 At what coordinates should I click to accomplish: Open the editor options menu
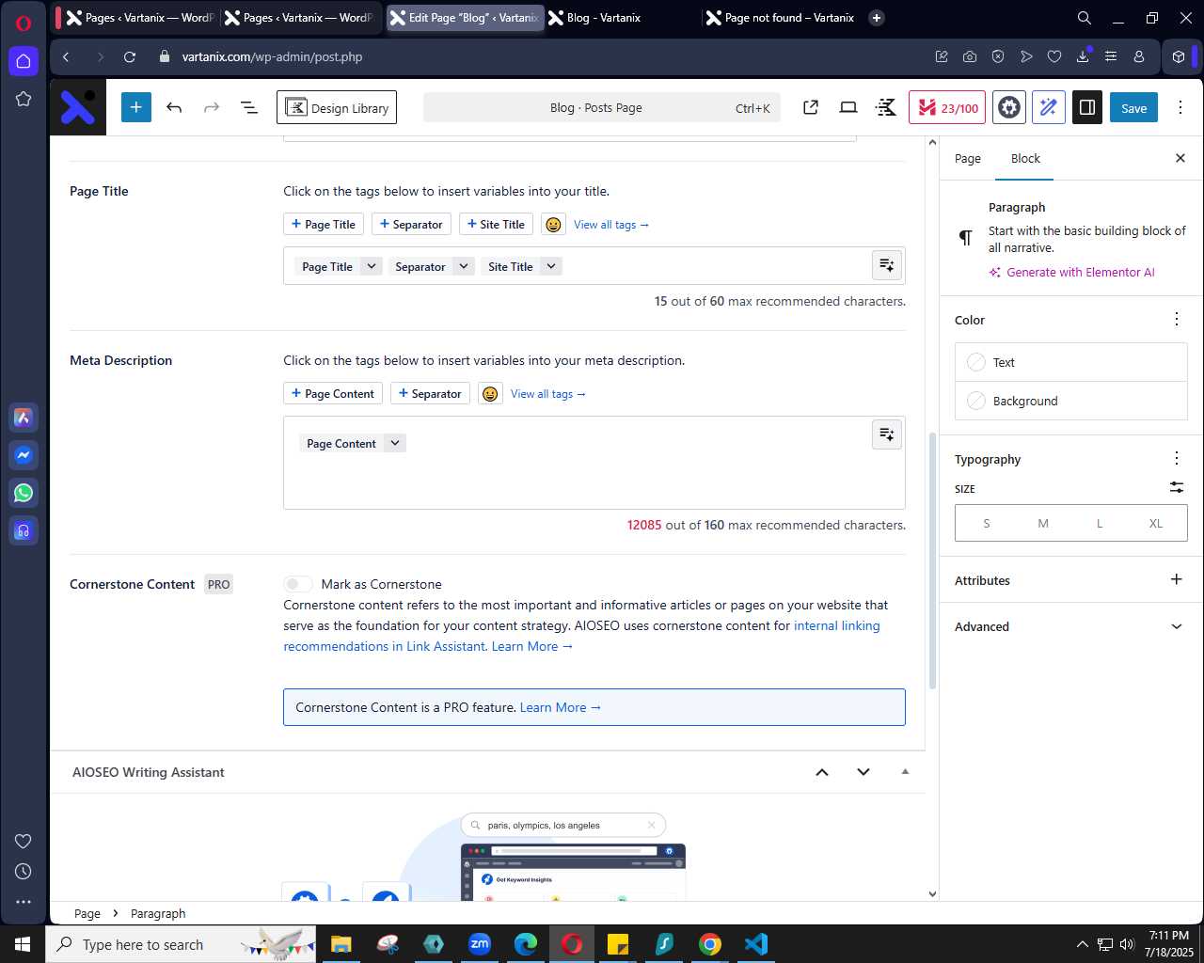point(1180,107)
